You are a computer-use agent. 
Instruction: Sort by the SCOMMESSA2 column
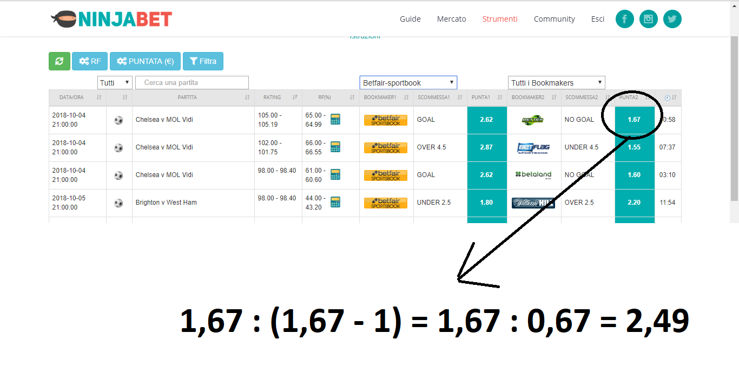[588, 97]
